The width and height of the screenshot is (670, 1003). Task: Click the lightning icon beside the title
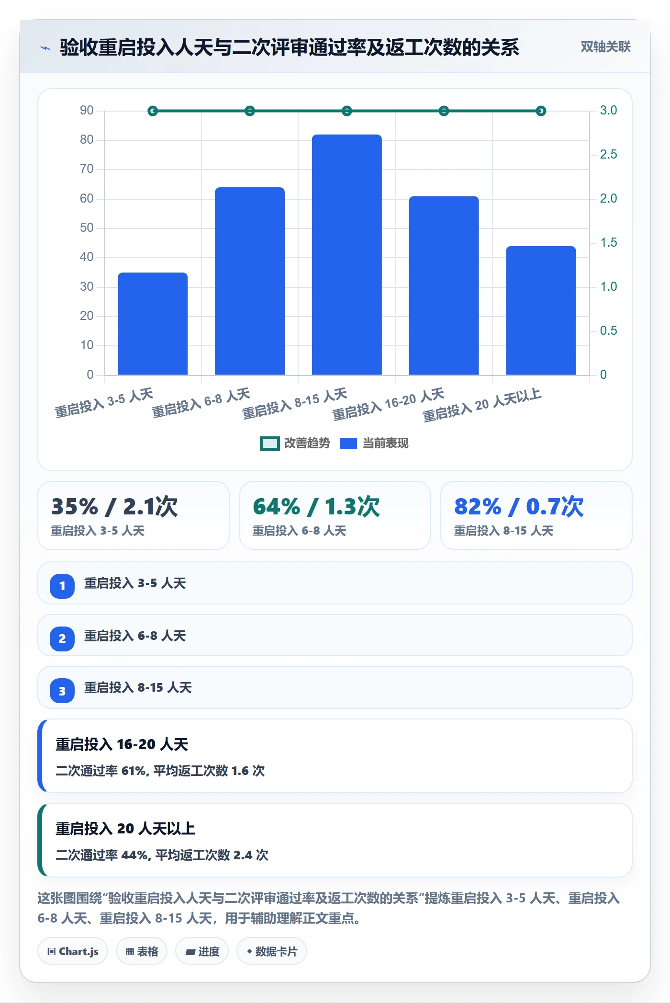point(45,48)
